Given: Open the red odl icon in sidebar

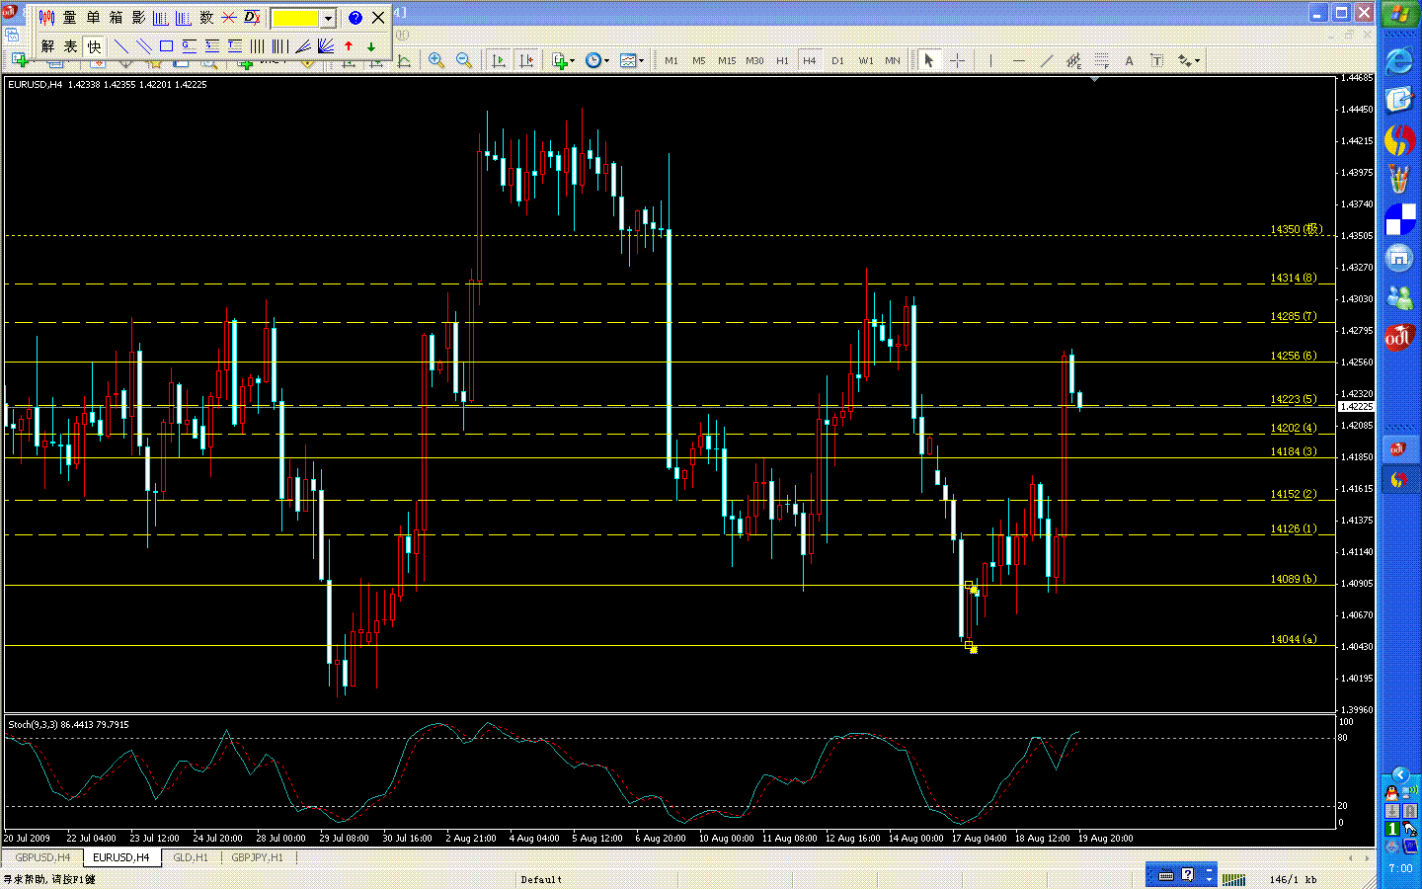Looking at the screenshot, I should [1399, 338].
